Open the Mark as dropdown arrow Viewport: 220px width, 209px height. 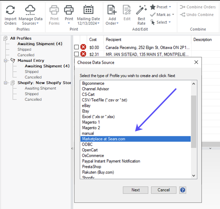click(173, 15)
